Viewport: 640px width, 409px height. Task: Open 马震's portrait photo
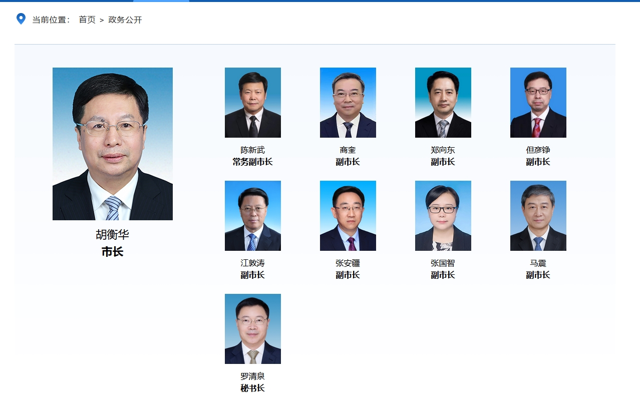coord(538,216)
